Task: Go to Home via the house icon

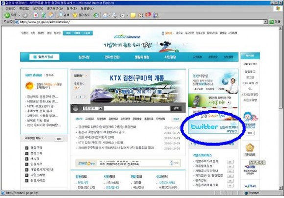Action: [x=51, y=15]
